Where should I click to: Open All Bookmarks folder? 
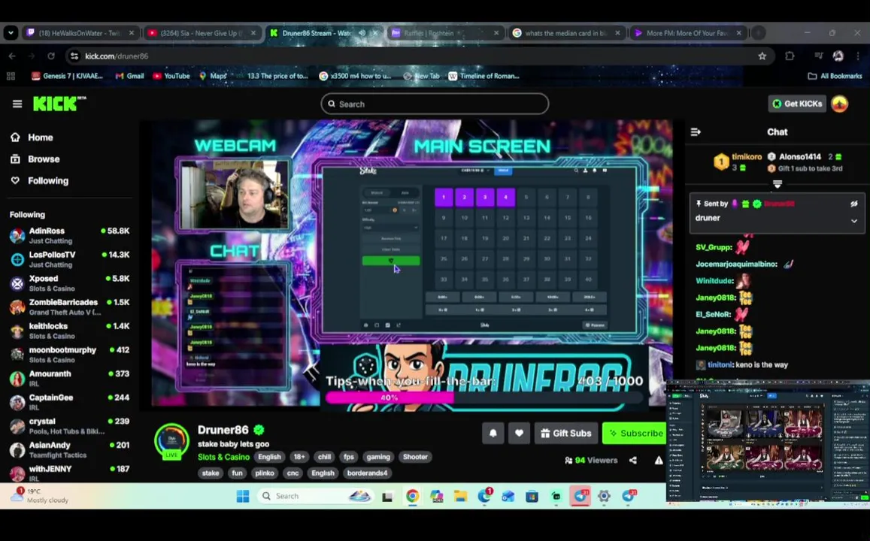[x=835, y=76]
